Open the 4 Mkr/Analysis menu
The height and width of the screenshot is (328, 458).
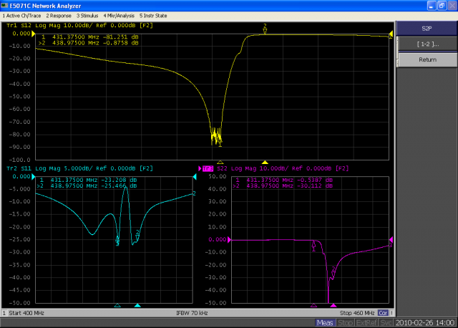(x=119, y=14)
